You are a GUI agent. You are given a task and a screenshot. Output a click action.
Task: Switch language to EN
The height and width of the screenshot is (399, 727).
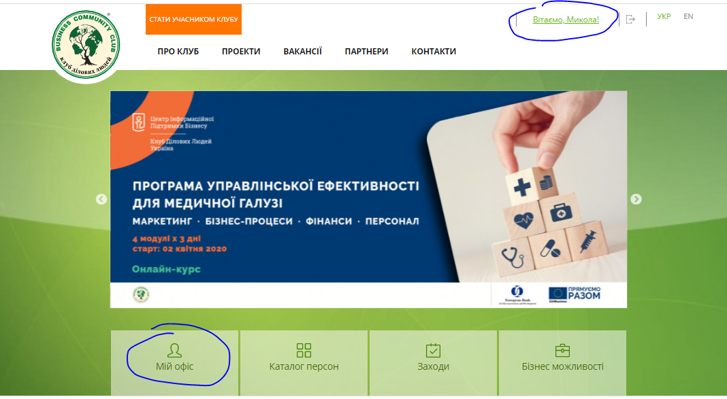[x=688, y=17]
